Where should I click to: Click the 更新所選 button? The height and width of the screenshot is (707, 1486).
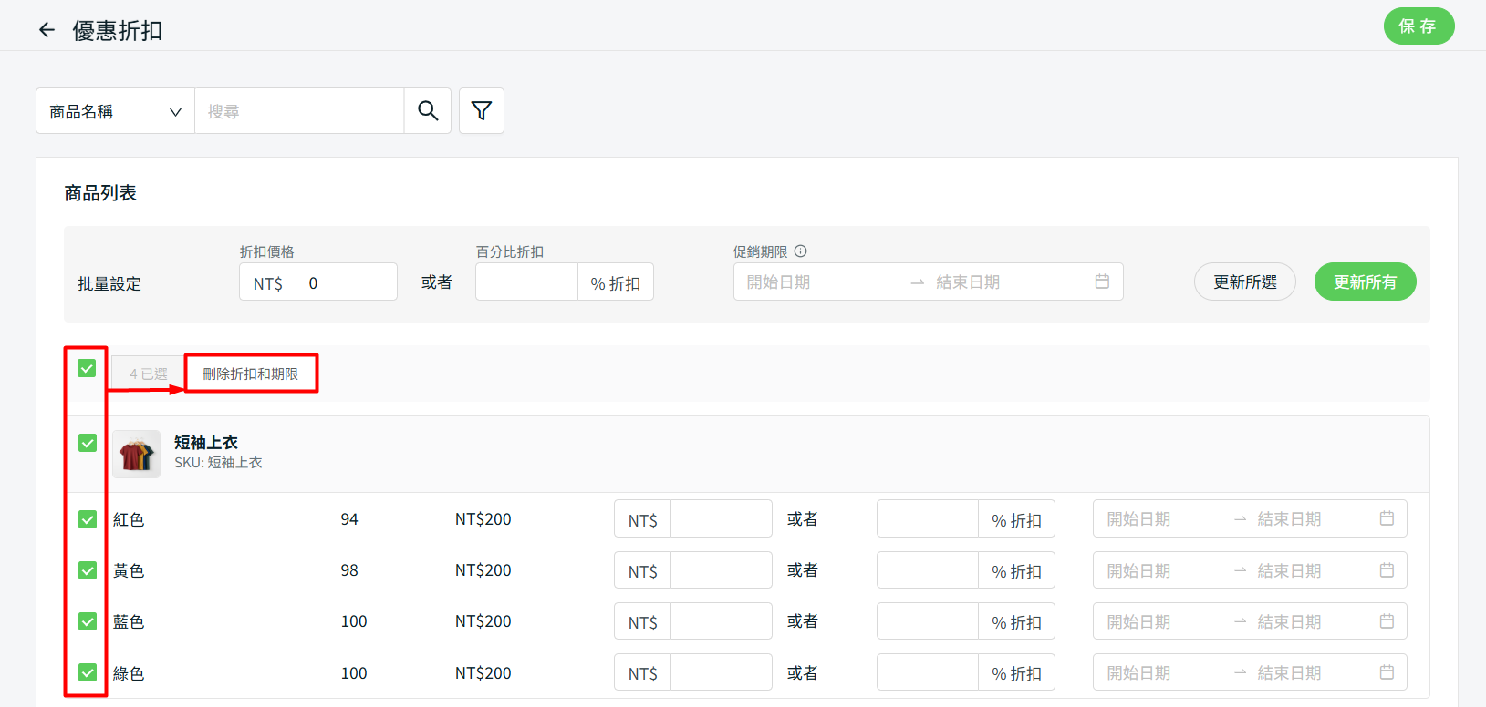(x=1244, y=282)
